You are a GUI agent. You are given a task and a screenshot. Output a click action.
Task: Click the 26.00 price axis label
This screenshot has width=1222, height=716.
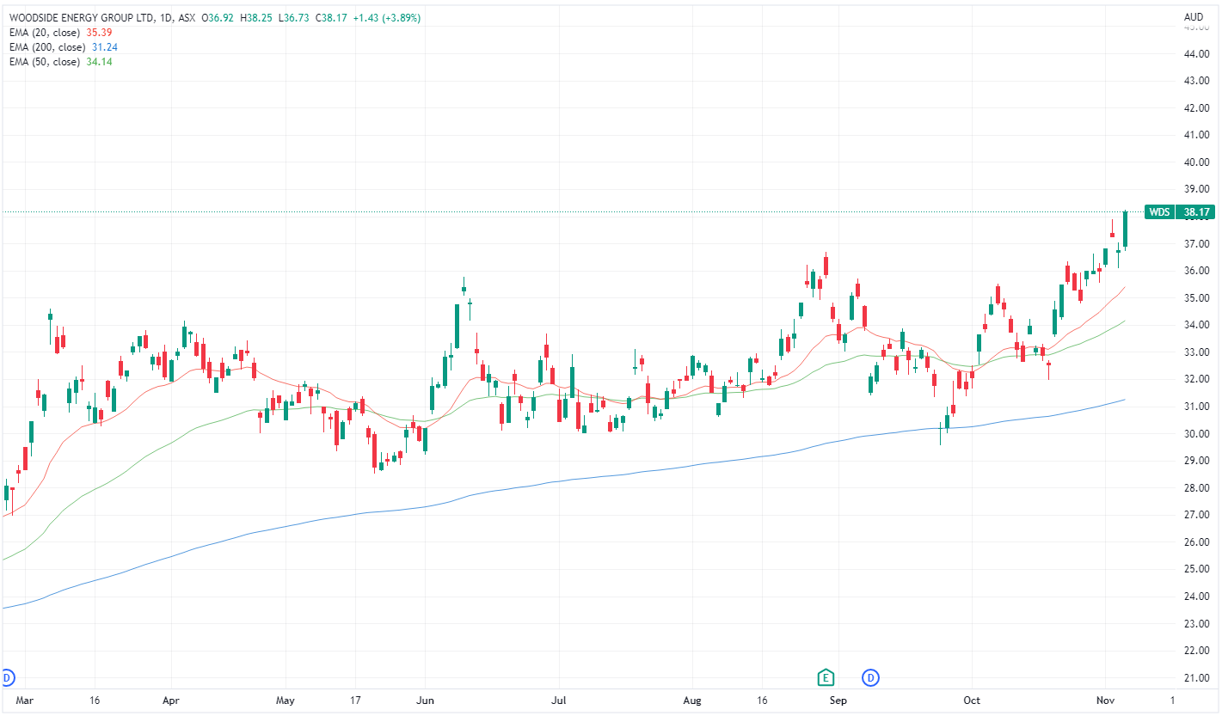click(1197, 542)
